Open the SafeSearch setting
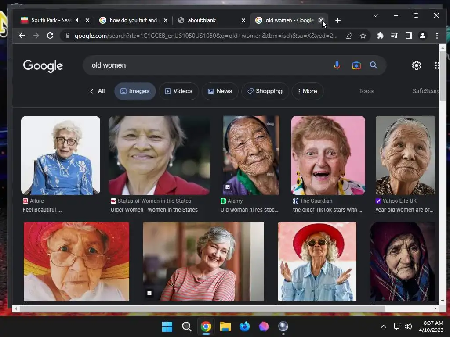 (x=425, y=91)
